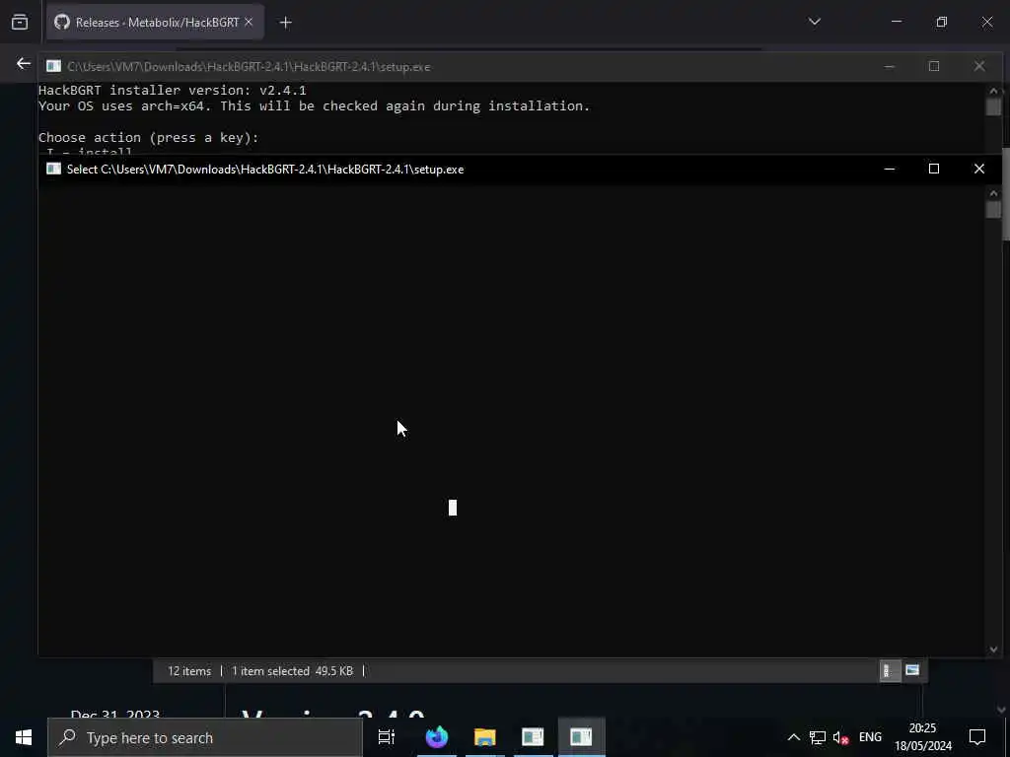Open the Firefox browser taskbar icon
1010x757 pixels.
437,737
